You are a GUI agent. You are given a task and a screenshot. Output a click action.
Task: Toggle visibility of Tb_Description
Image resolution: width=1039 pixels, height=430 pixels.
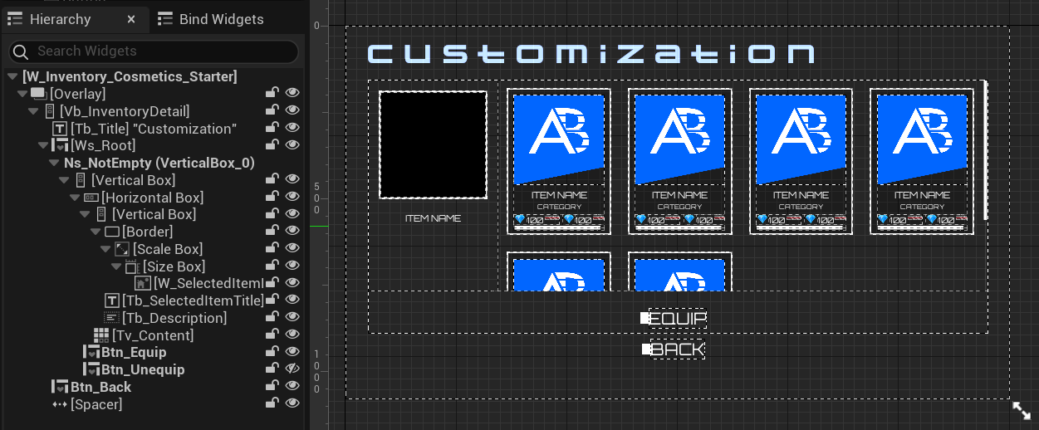click(x=292, y=318)
